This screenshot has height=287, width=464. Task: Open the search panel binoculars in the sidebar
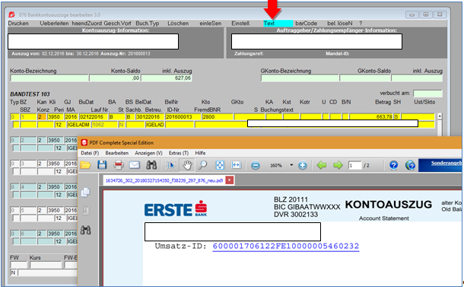[x=85, y=230]
